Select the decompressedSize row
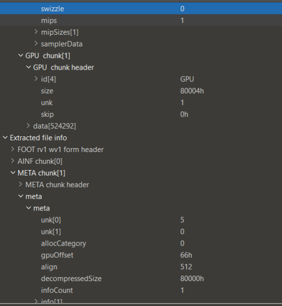Image resolution: width=282 pixels, height=306 pixels. pos(141,279)
